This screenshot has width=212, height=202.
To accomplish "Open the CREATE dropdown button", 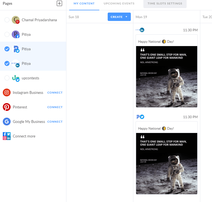I will pos(119,17).
